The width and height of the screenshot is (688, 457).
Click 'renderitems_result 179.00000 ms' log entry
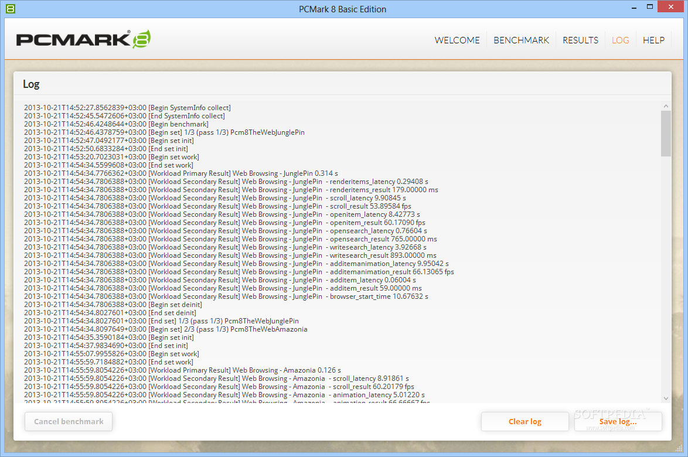pyautogui.click(x=231, y=189)
